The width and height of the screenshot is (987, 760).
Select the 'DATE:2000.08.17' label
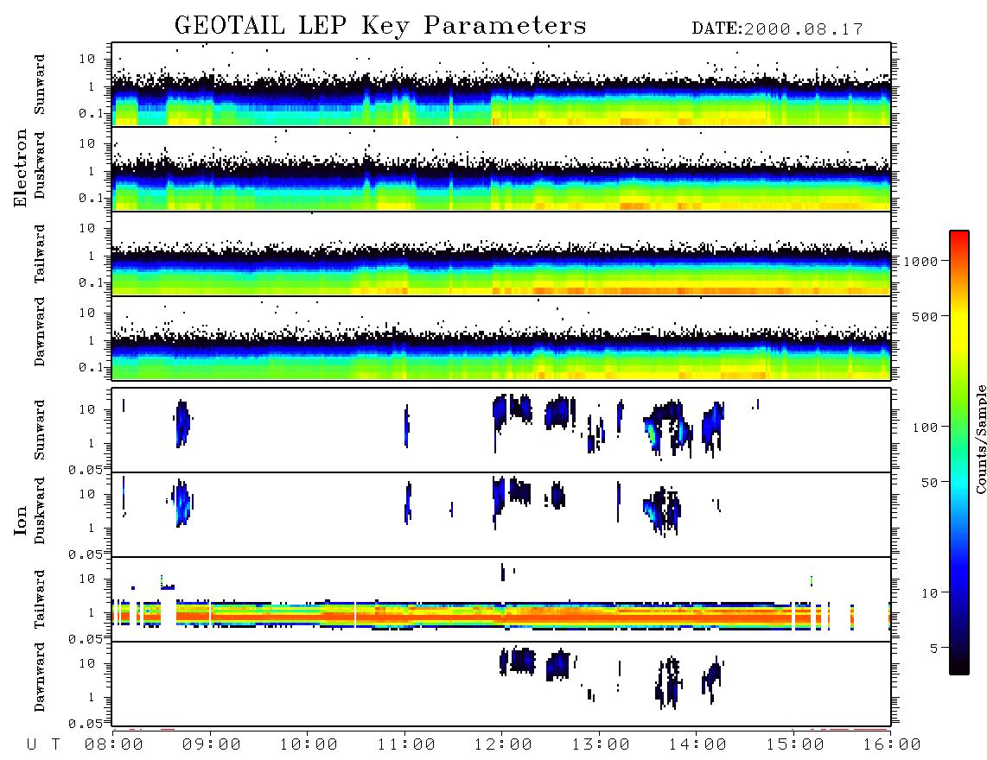tap(777, 29)
